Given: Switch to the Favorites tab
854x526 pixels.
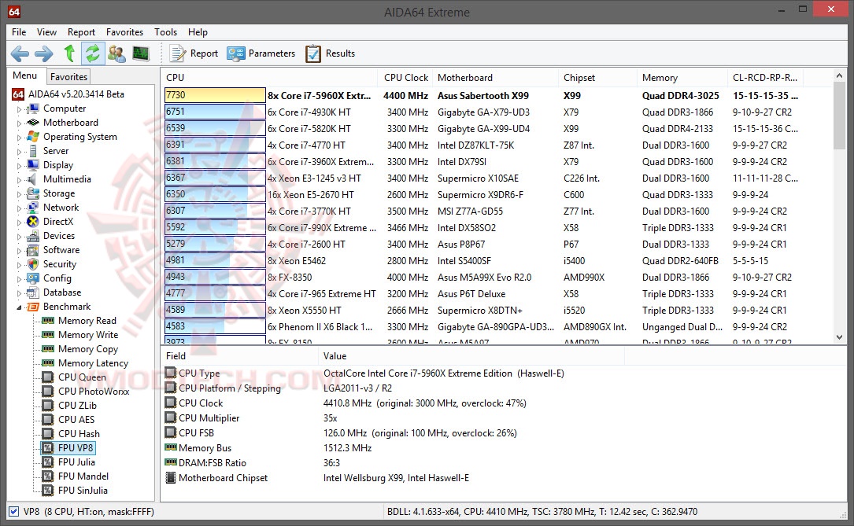Looking at the screenshot, I should [x=68, y=77].
